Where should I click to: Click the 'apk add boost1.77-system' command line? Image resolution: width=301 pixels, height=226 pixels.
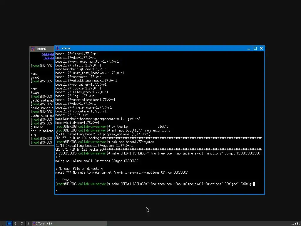(x=133, y=142)
